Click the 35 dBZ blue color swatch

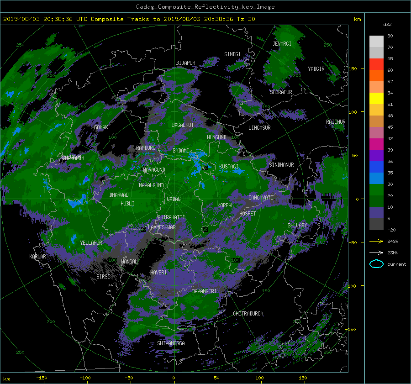click(376, 167)
